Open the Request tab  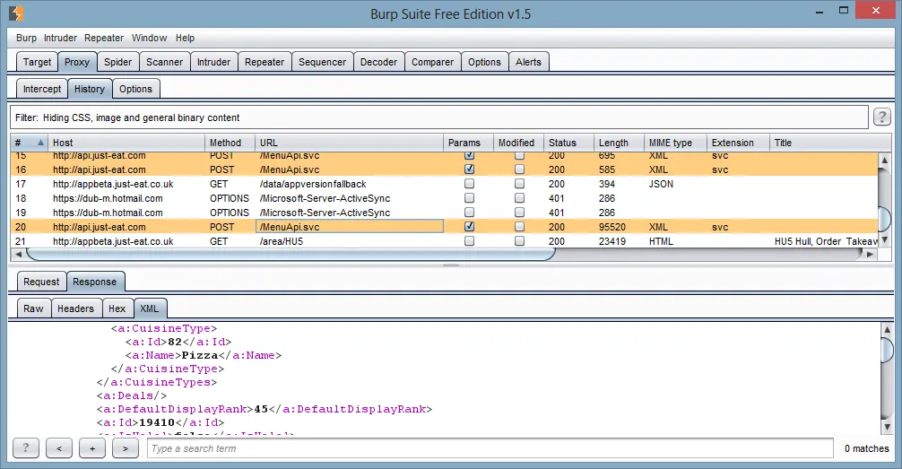point(41,282)
